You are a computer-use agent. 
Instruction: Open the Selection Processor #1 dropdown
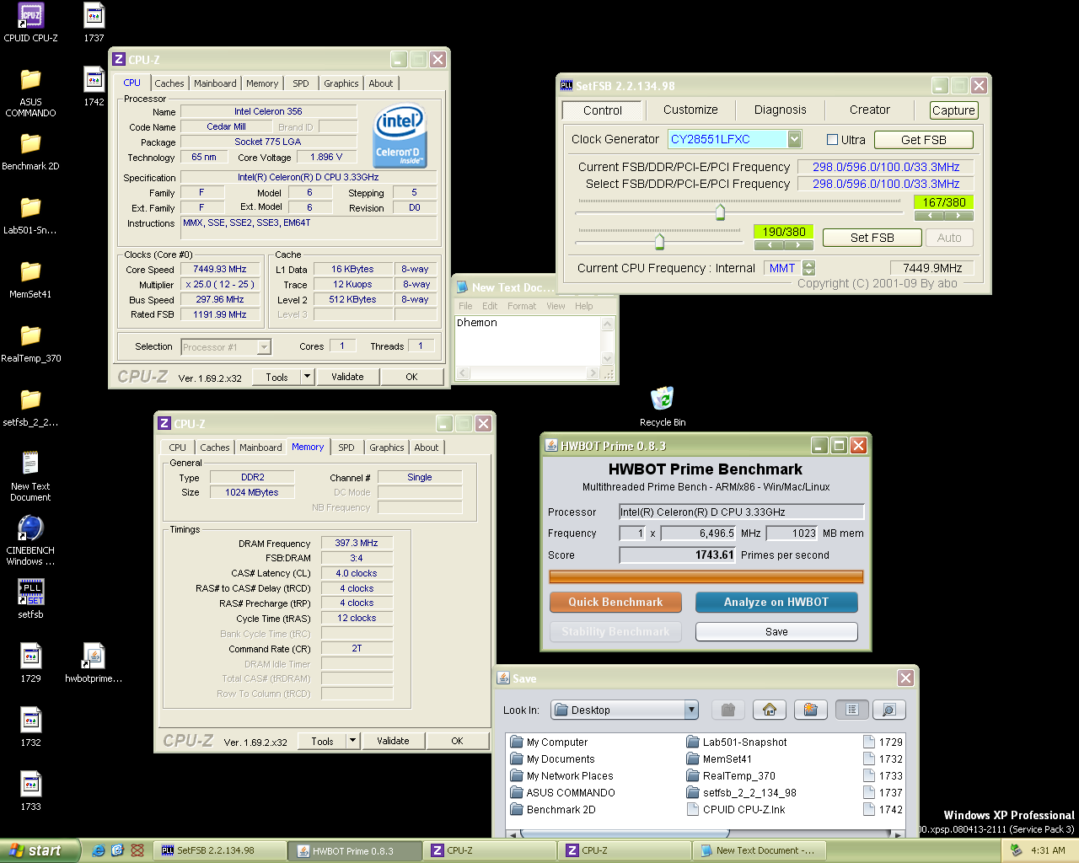(264, 346)
